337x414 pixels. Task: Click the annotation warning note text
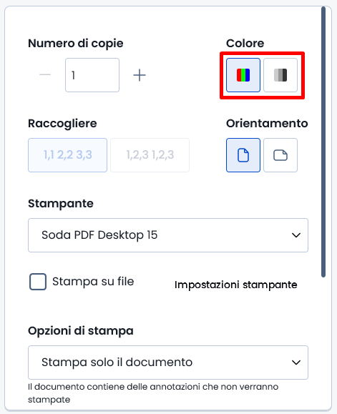coord(153,393)
